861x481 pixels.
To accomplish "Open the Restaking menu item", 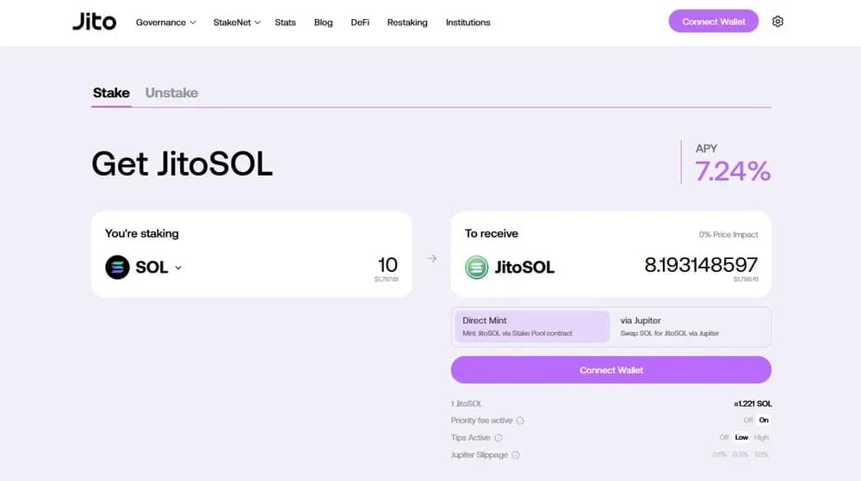I will pos(407,22).
